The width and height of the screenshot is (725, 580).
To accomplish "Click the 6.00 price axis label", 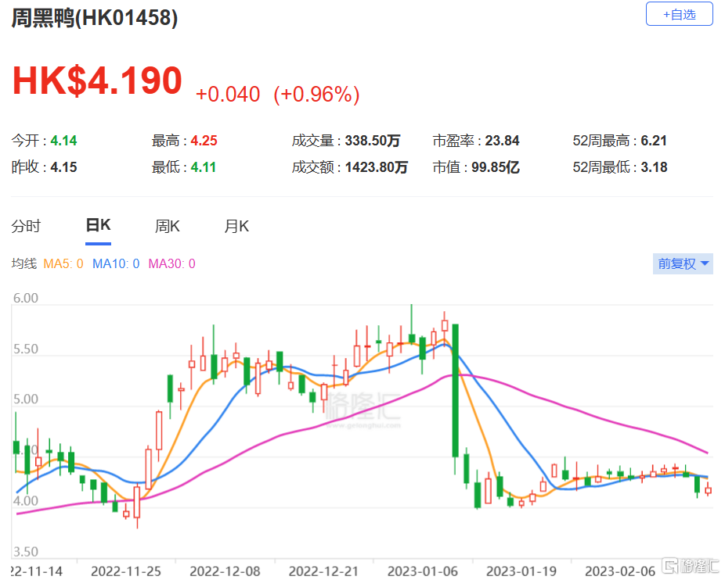I will coord(25,299).
